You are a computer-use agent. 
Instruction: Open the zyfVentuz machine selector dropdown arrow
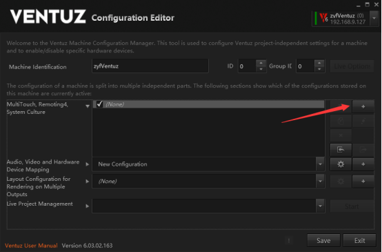374,19
